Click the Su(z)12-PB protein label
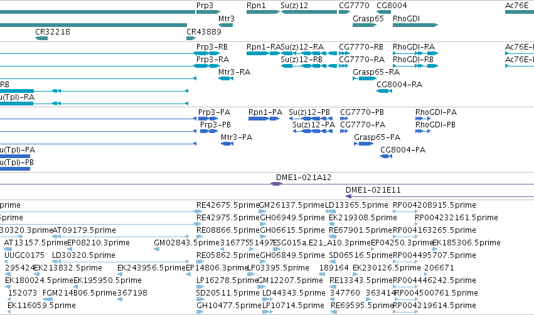534x315 pixels. click(x=309, y=112)
